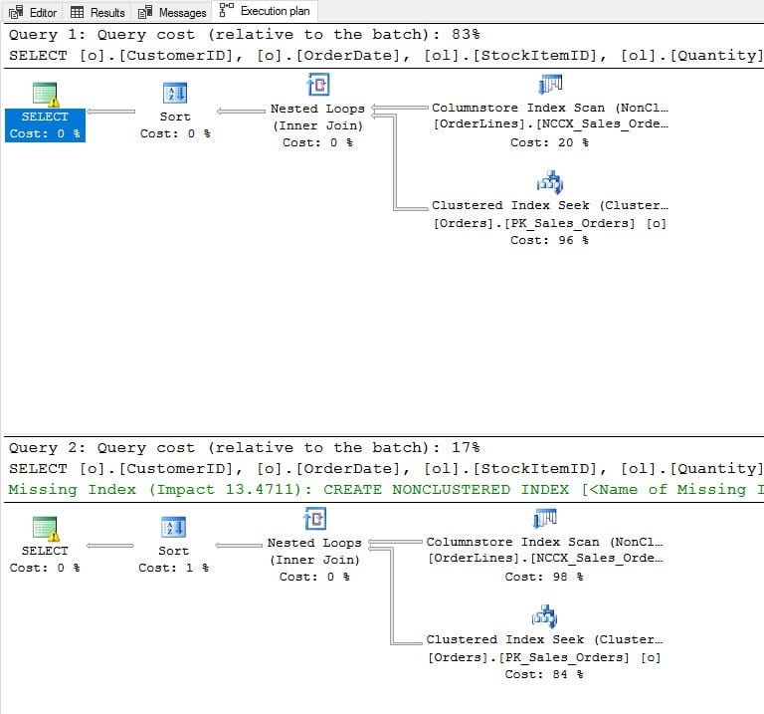Click the Editor tab icon
The width and height of the screenshot is (764, 714).
pos(16,12)
